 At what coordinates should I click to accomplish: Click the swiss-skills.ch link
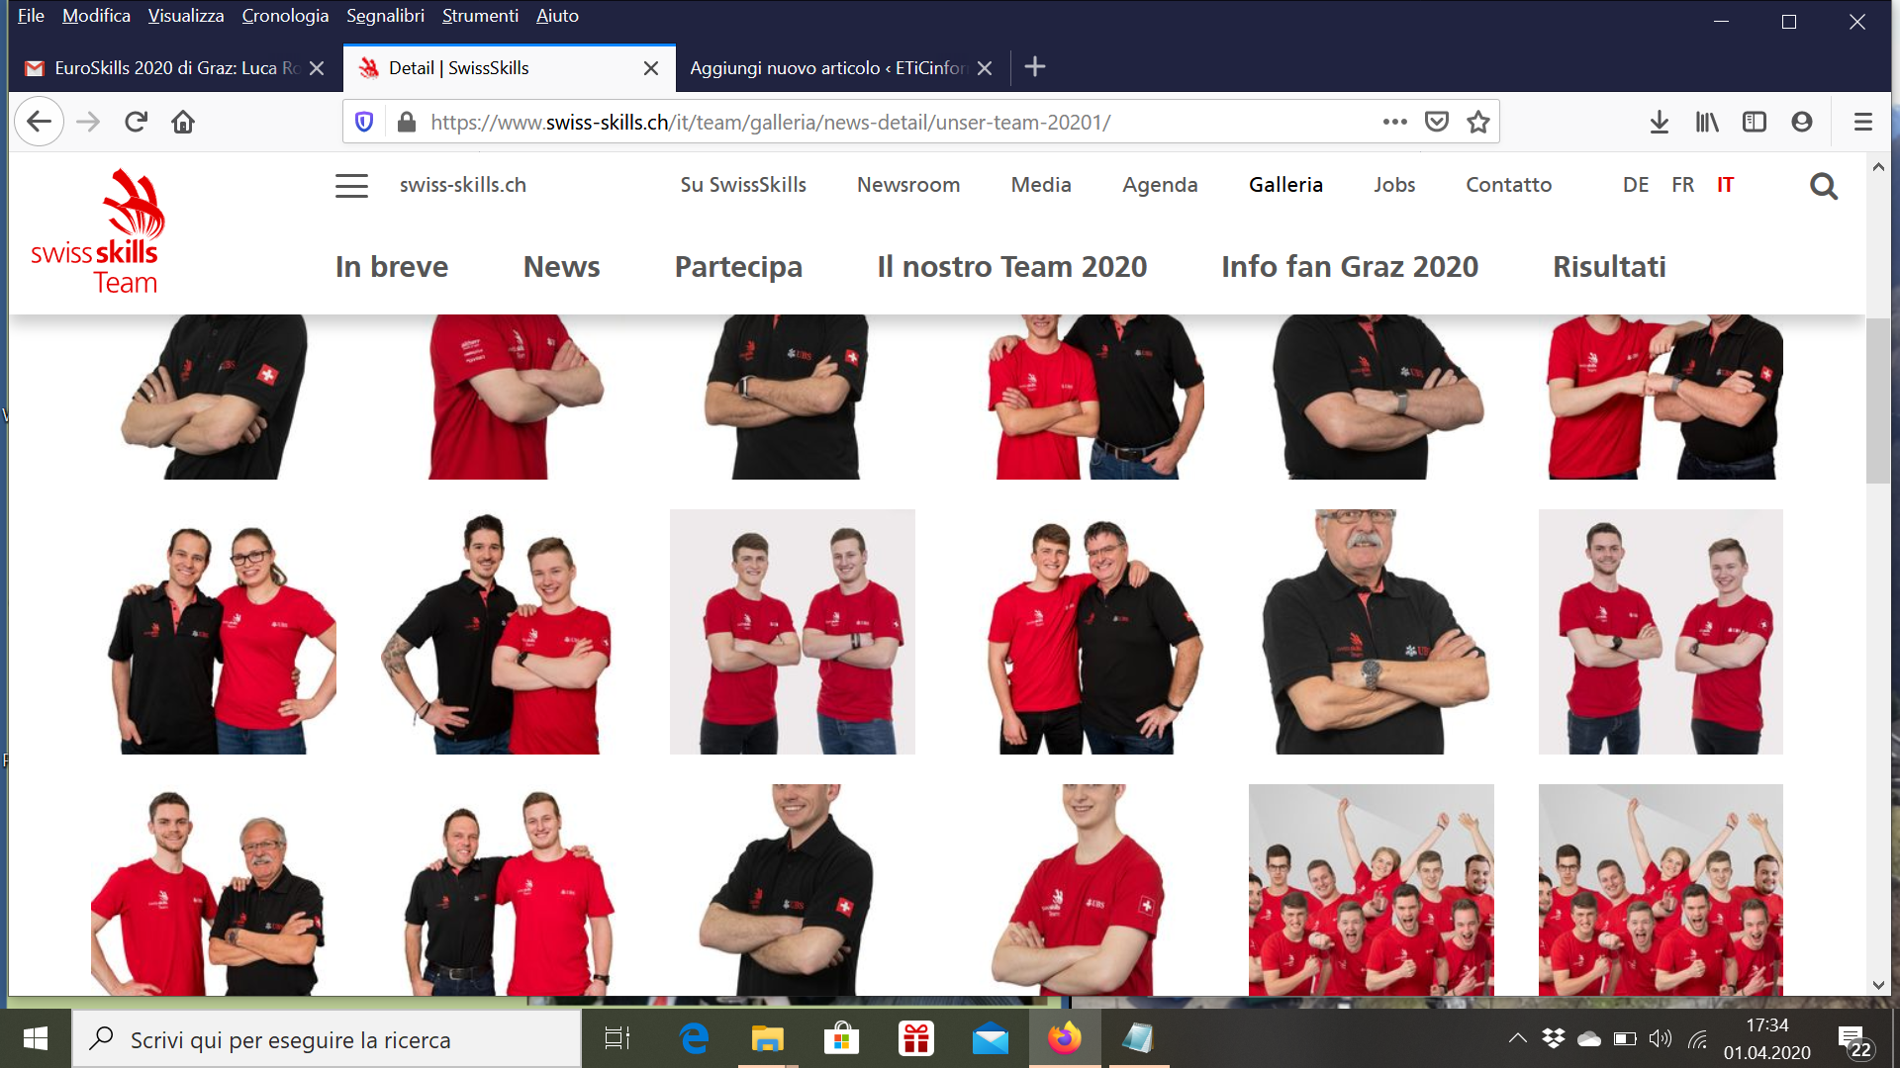point(463,185)
